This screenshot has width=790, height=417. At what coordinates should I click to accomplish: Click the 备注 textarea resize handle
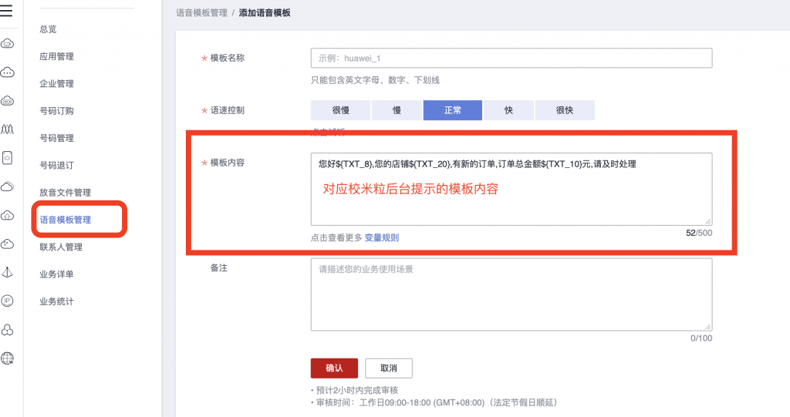click(708, 326)
